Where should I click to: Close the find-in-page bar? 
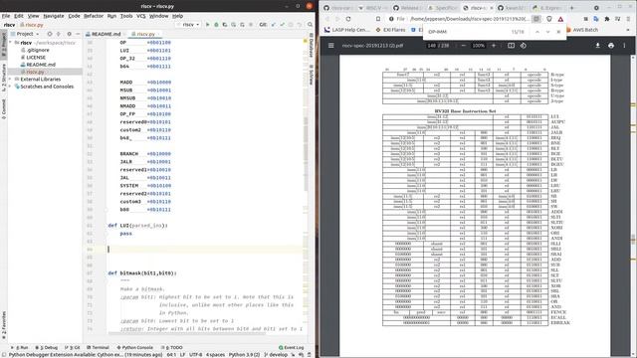click(x=558, y=32)
